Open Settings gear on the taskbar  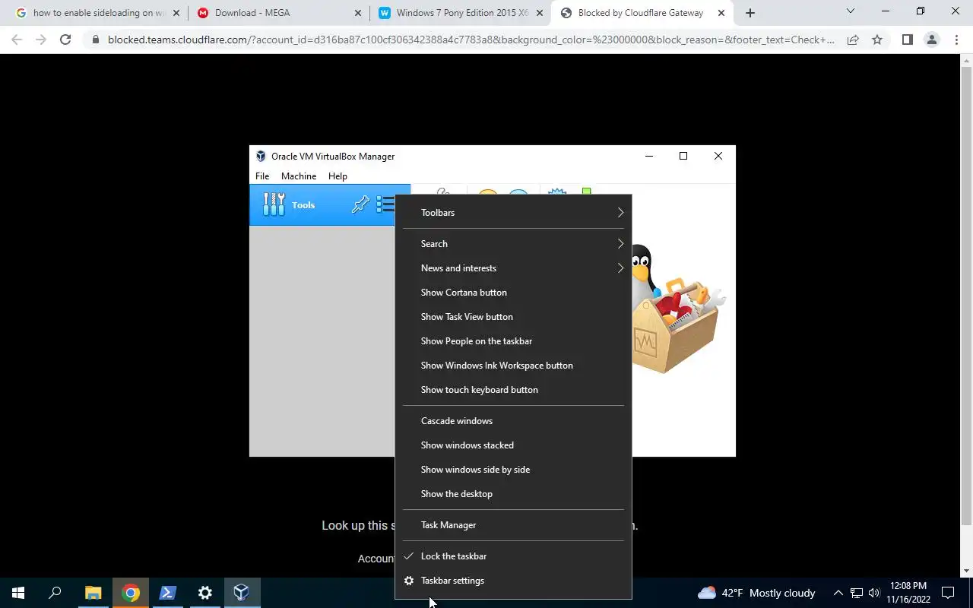coord(205,593)
